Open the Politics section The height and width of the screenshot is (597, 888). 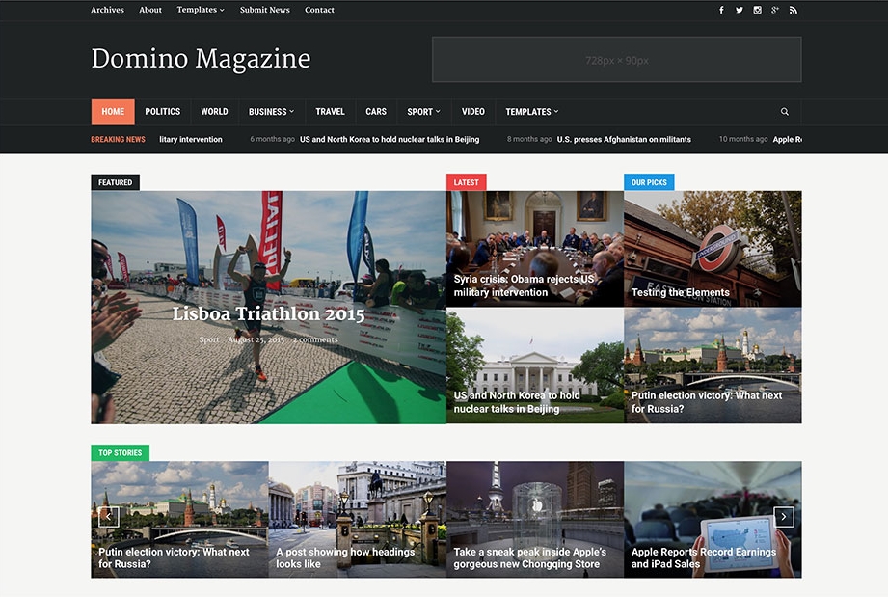(x=163, y=112)
